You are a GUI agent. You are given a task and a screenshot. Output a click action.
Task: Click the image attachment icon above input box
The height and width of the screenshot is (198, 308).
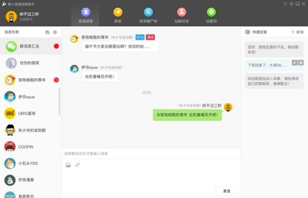coord(68,165)
